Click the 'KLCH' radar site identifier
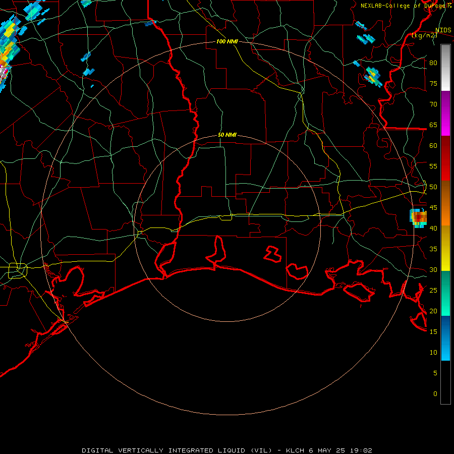Screen dimensions: 454x454 [295, 450]
